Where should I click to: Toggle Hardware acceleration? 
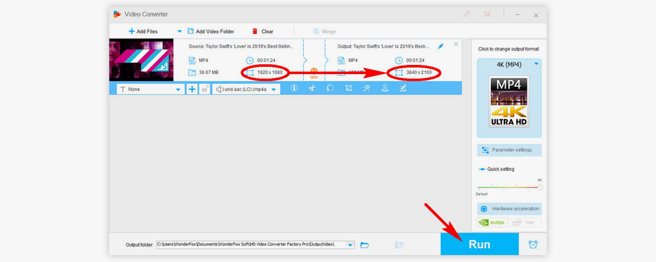[x=510, y=208]
